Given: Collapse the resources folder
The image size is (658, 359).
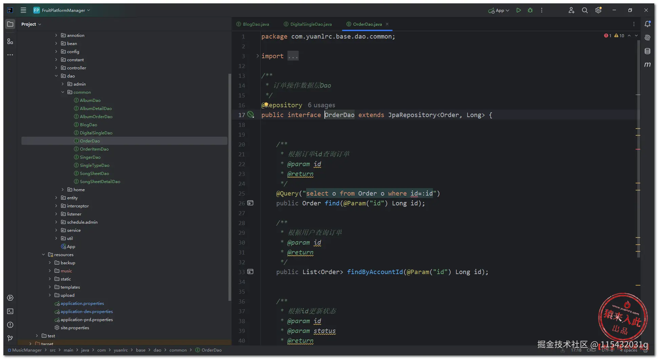Looking at the screenshot, I should 43,254.
